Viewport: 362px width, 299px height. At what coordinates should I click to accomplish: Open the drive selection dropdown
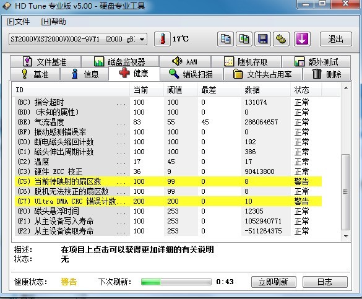[x=78, y=39]
